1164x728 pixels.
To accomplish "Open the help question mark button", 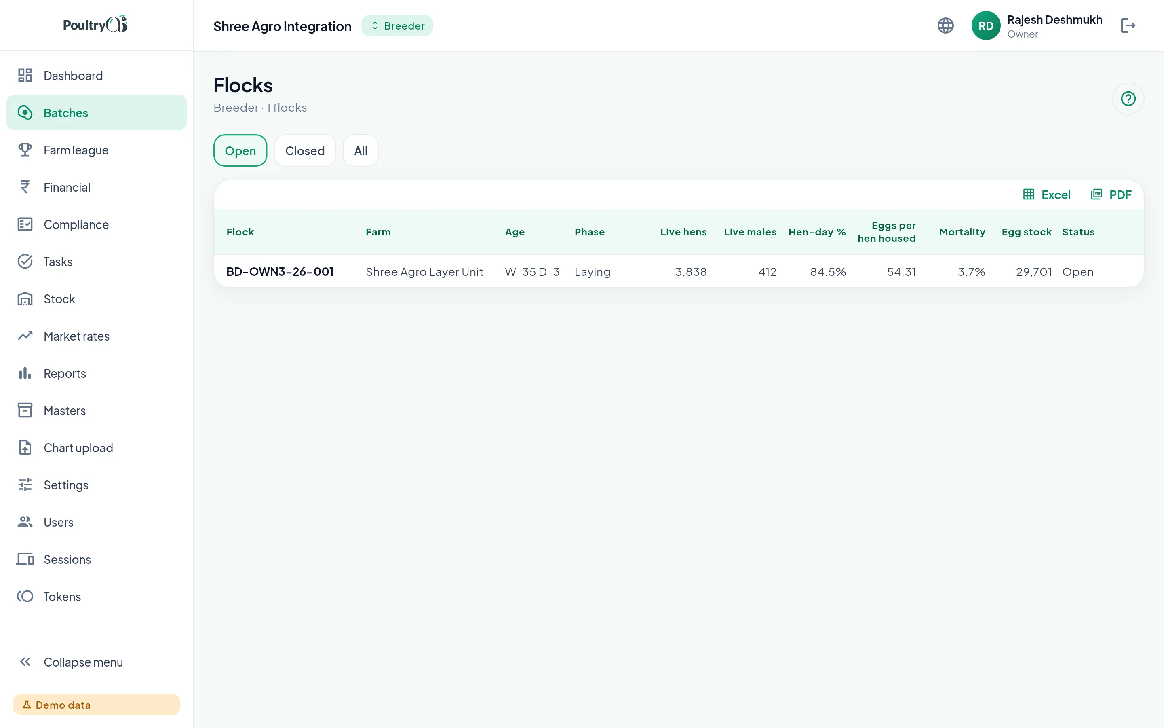I will click(x=1128, y=99).
